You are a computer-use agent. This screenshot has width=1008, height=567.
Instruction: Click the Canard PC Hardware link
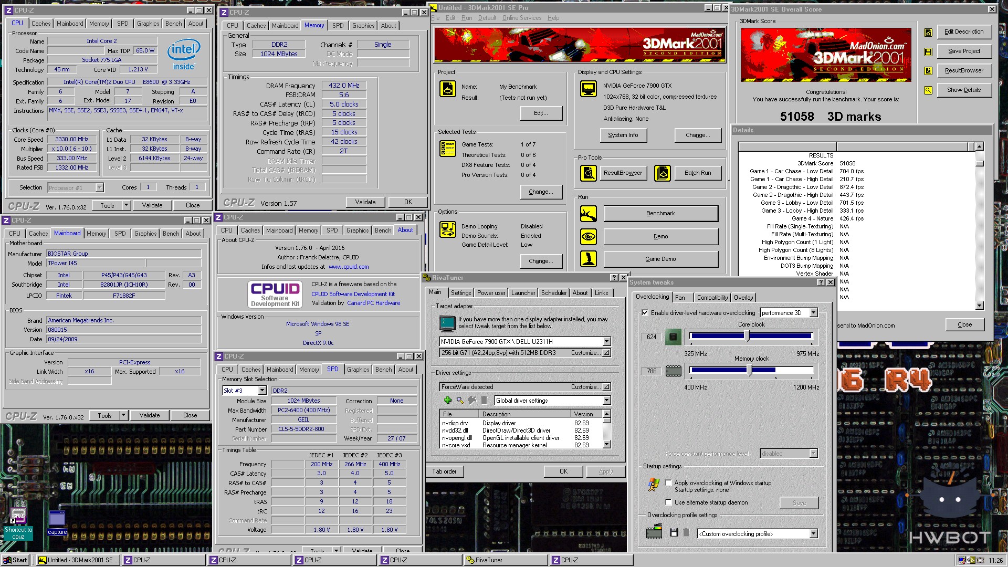point(373,303)
